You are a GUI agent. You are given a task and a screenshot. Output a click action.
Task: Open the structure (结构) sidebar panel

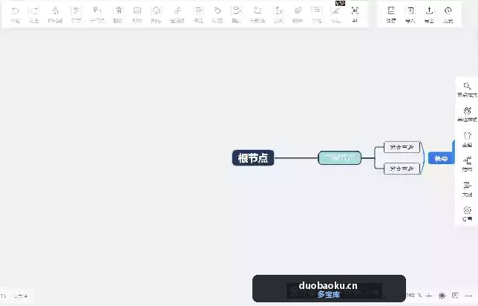[x=467, y=164]
